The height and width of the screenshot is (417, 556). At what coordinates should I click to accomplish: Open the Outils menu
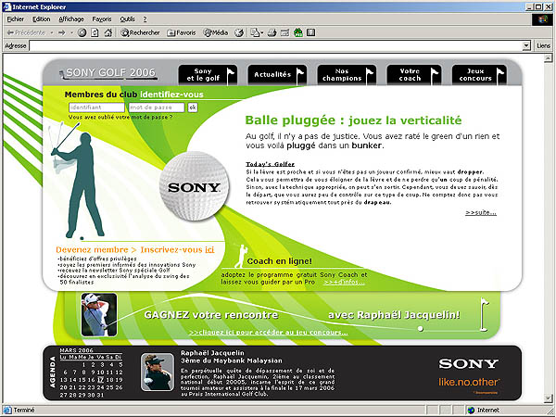127,19
